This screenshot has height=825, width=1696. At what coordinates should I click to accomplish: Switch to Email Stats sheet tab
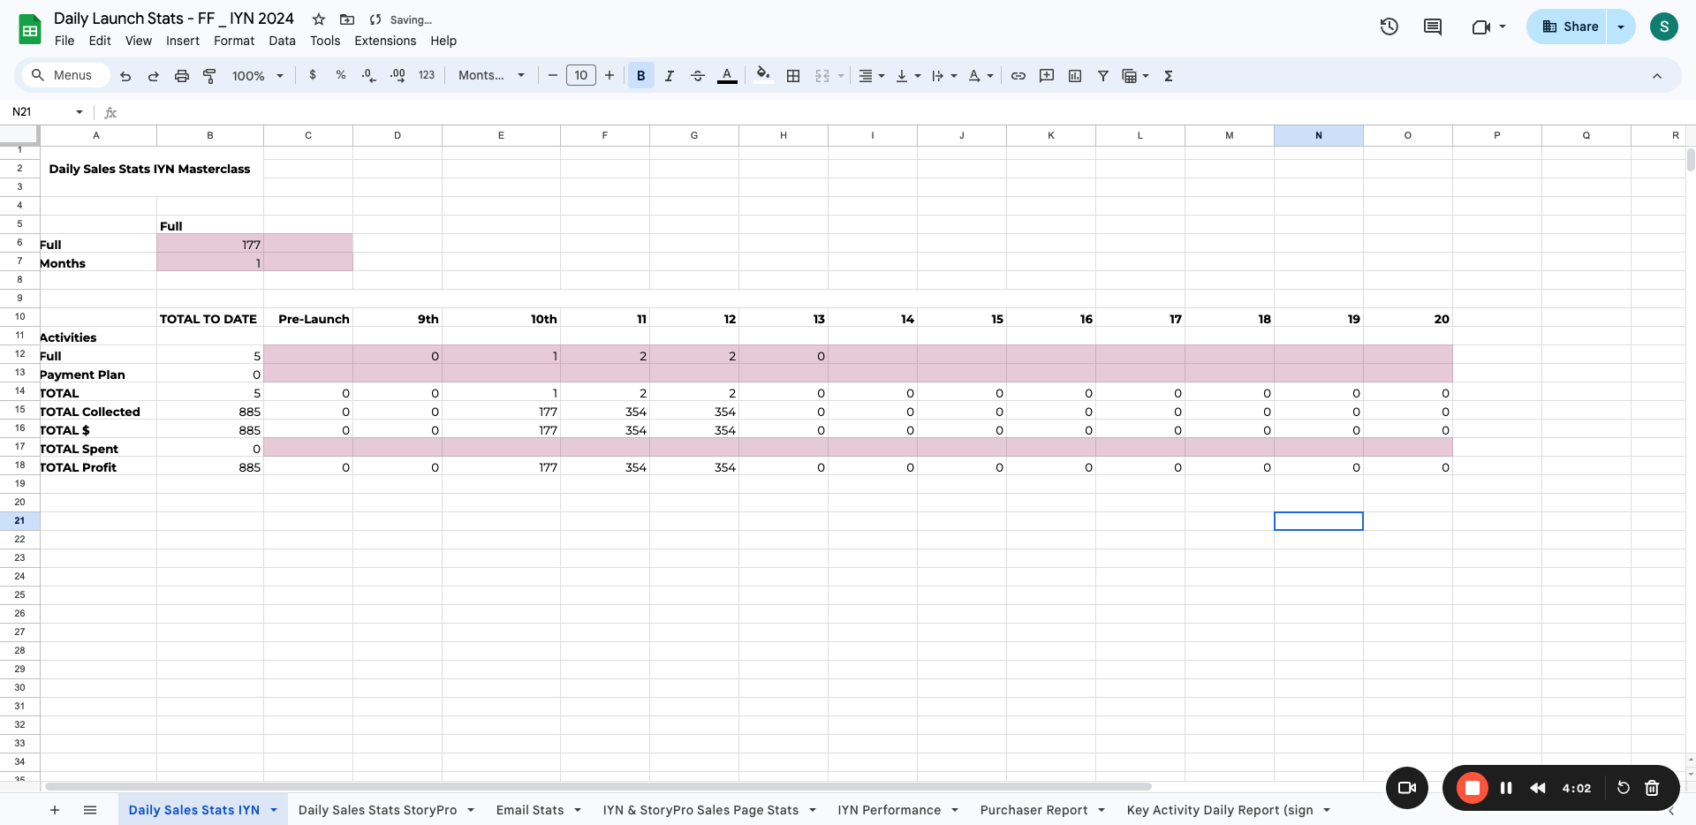click(530, 810)
